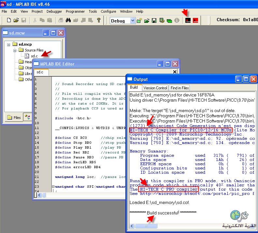Click the Help question mark icon

[99, 20]
